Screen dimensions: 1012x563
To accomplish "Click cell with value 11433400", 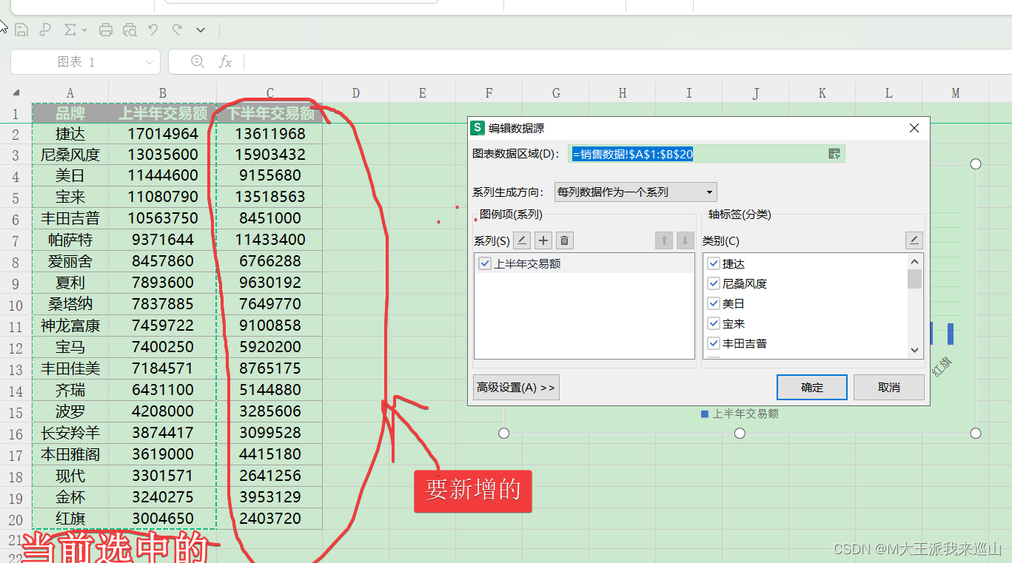I will [x=269, y=240].
